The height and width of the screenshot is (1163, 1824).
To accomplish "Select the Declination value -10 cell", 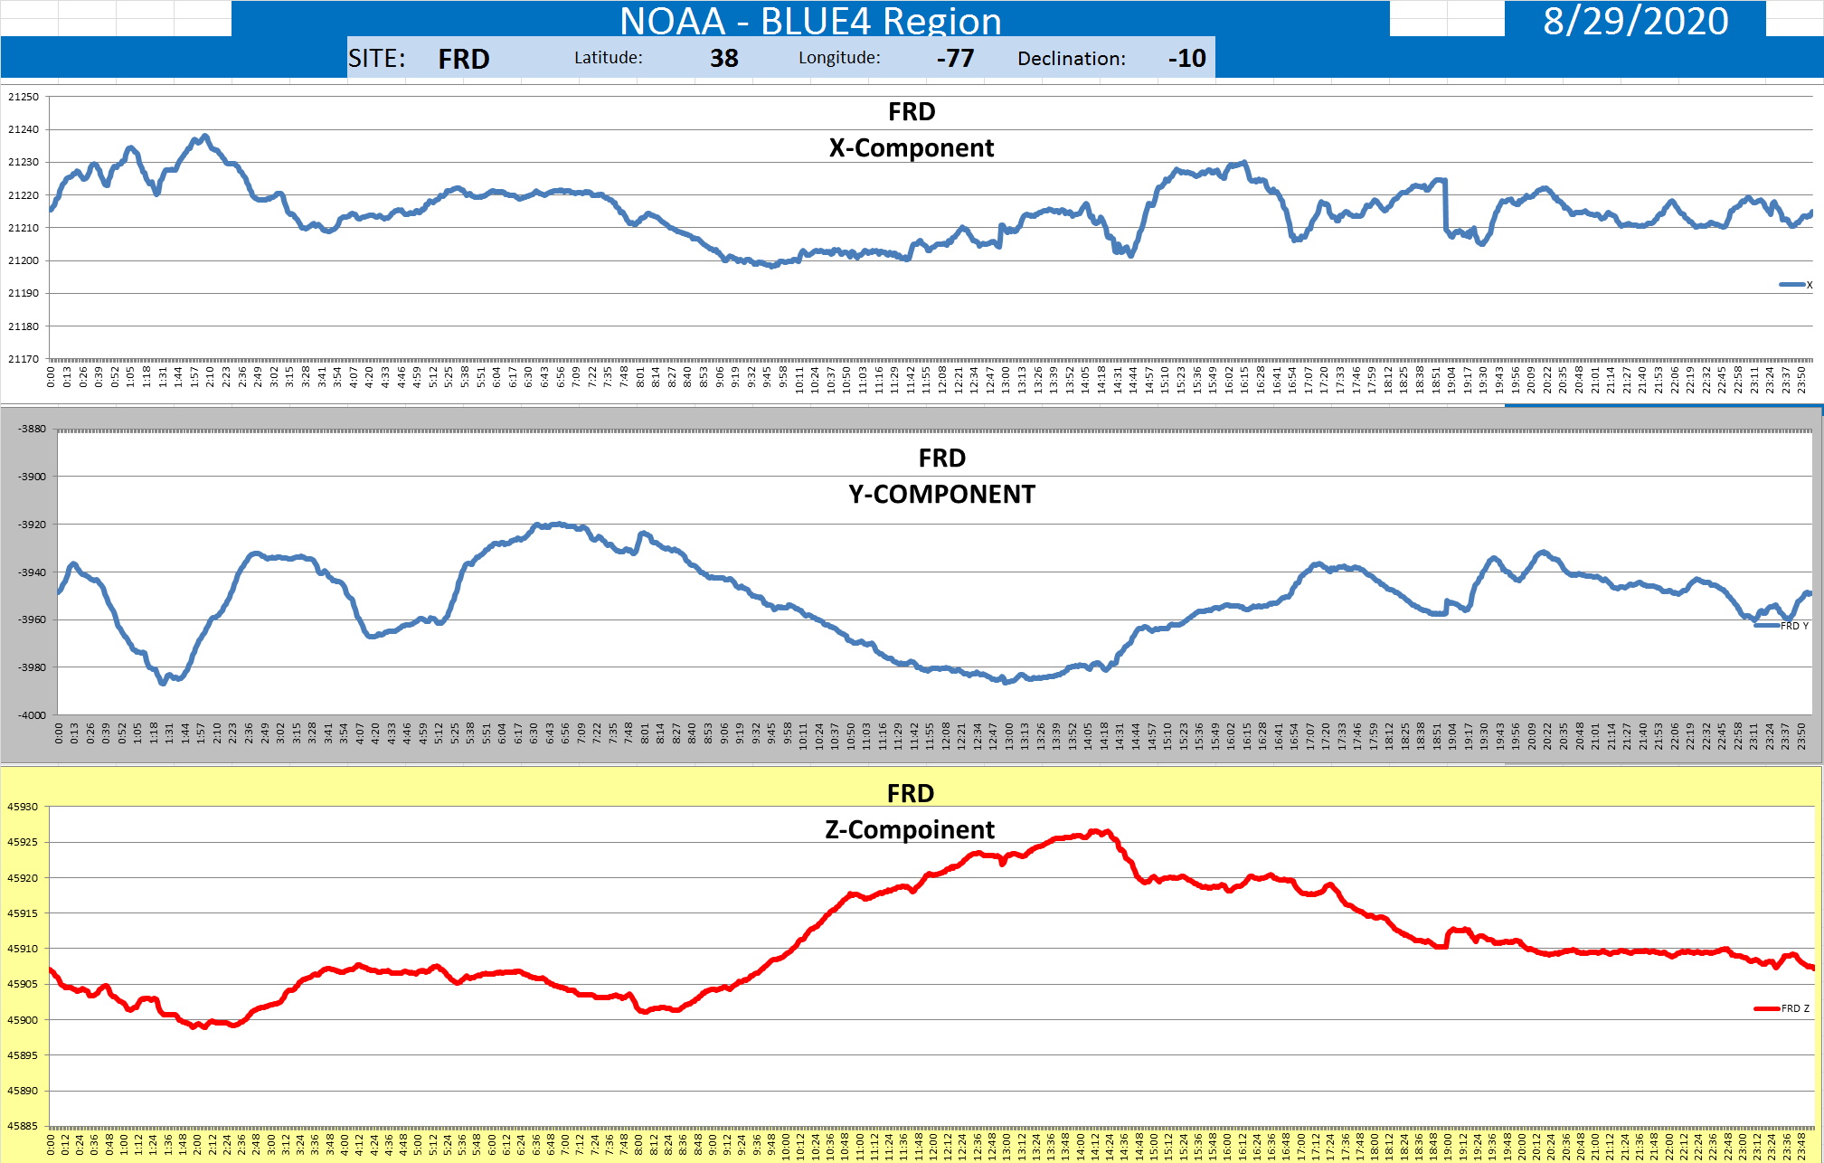I will [1186, 59].
